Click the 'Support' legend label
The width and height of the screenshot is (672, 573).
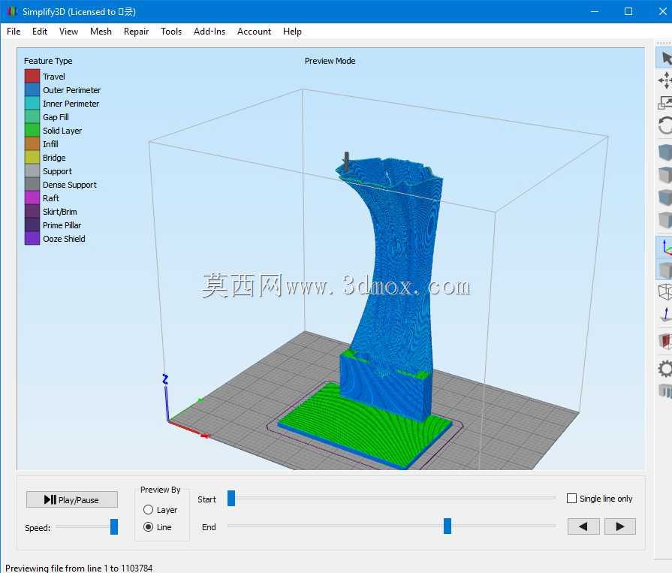pos(57,171)
